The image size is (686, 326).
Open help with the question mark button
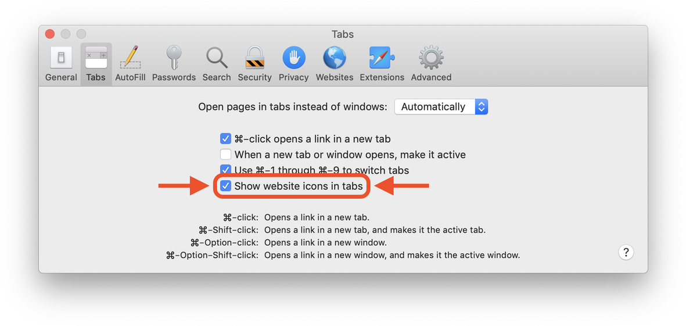[x=626, y=252]
